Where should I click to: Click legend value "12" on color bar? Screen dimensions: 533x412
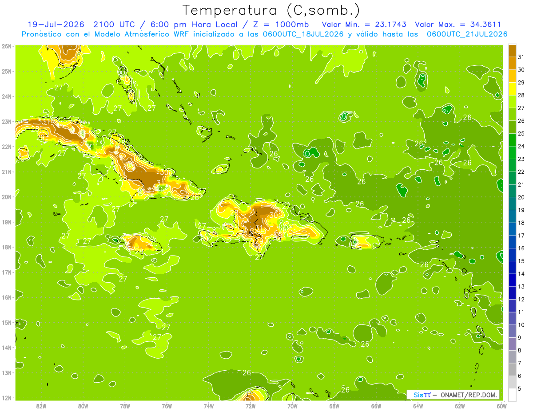tap(521, 299)
